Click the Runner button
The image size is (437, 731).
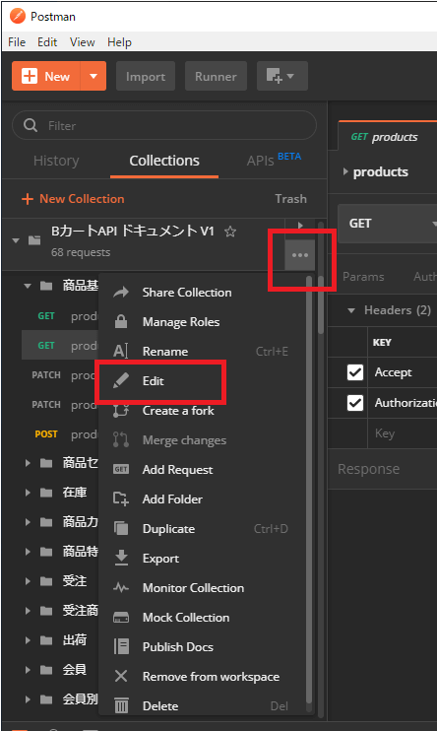[x=216, y=76]
